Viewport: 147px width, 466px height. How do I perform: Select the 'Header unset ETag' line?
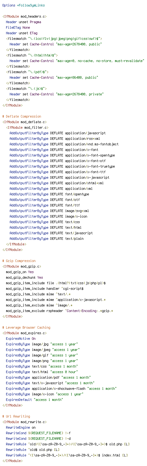(x=22, y=33)
